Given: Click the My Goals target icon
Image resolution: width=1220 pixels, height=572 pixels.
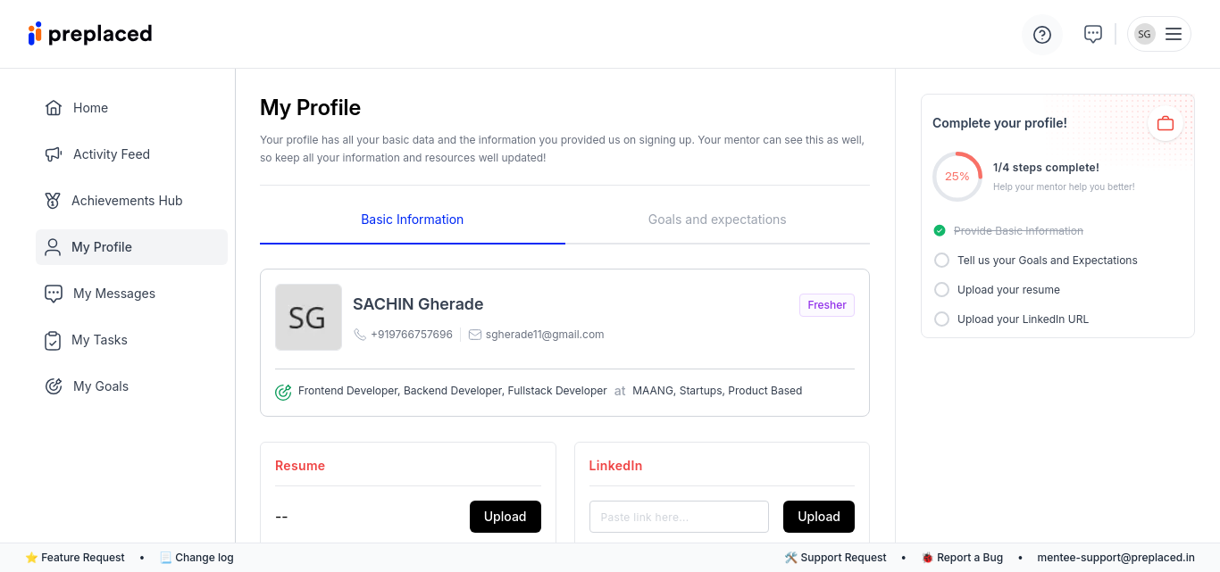Looking at the screenshot, I should click(x=54, y=386).
